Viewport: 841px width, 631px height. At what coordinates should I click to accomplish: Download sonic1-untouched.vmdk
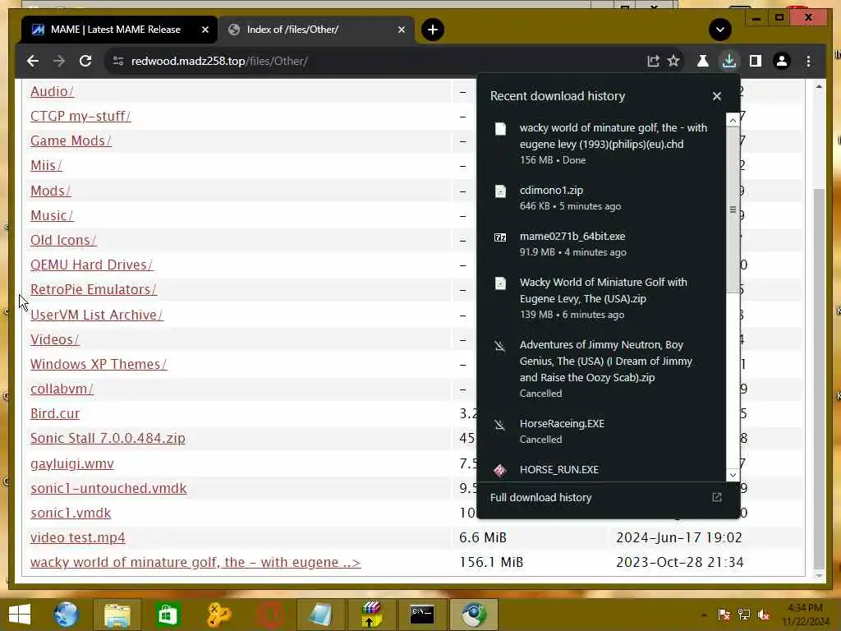click(108, 488)
